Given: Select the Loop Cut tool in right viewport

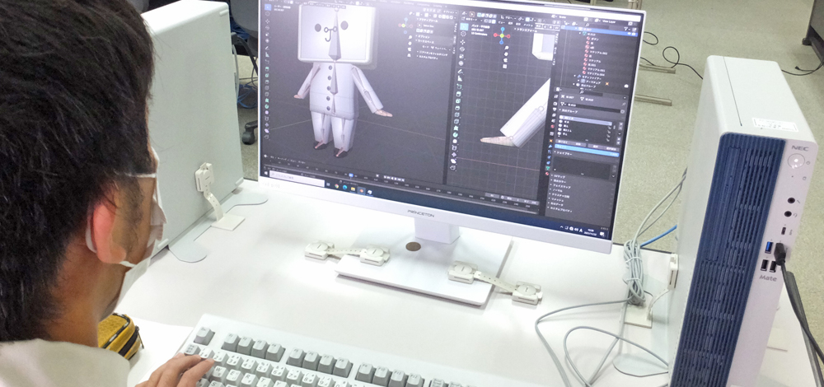Looking at the screenshot, I should (457, 114).
